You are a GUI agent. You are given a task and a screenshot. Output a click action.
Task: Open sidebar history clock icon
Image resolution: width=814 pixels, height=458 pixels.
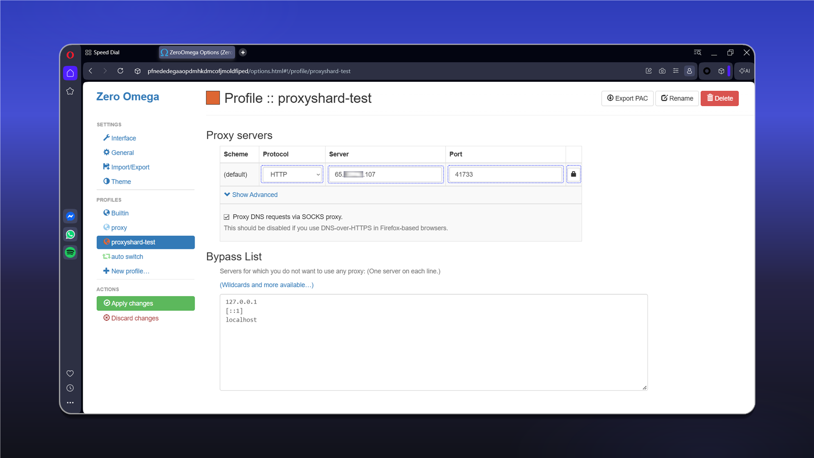(x=70, y=388)
